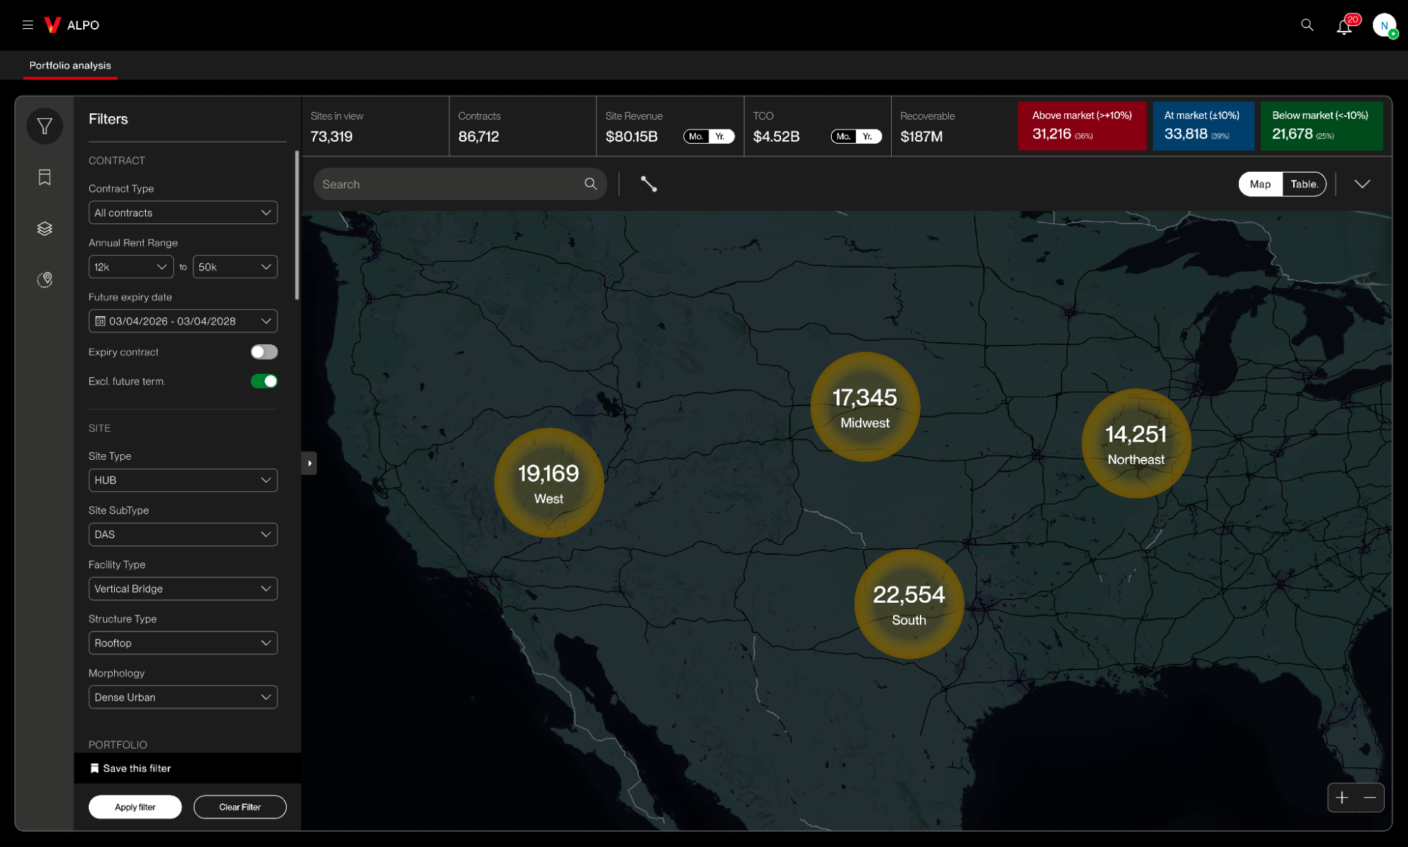This screenshot has height=847, width=1408.
Task: Switch to Map view
Action: 1260,184
